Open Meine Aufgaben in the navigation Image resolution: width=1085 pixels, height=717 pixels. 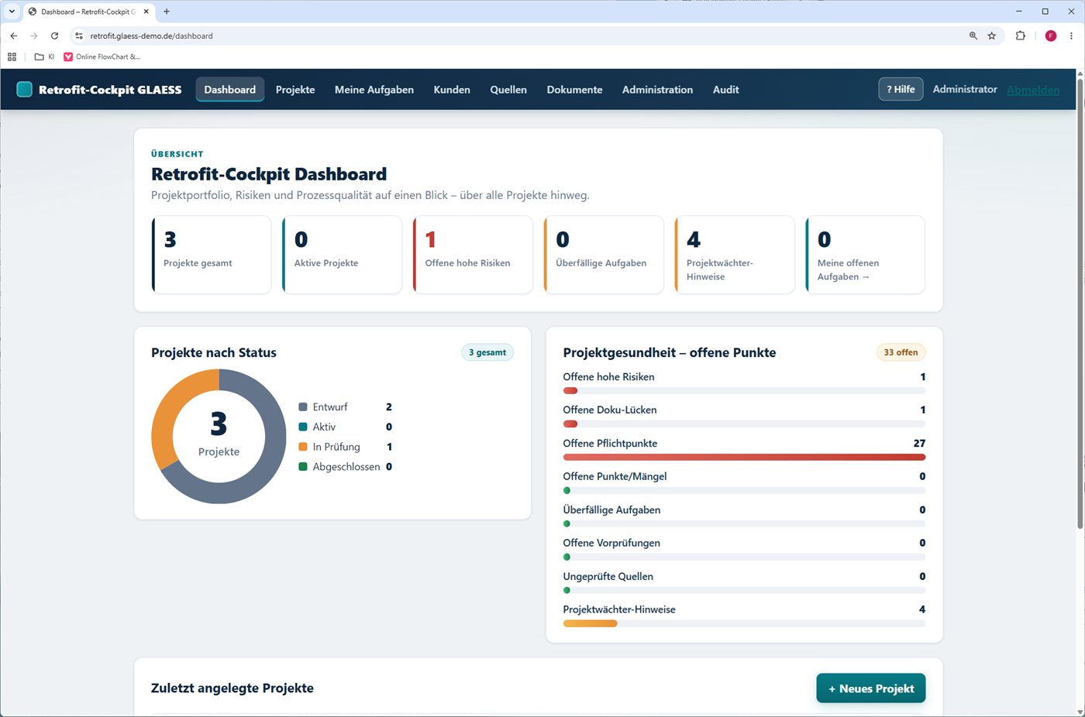point(374,89)
